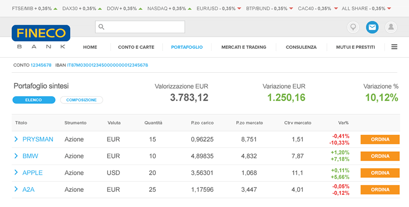Click USD currency in APPLE row
The height and width of the screenshot is (207, 409).
pos(113,173)
